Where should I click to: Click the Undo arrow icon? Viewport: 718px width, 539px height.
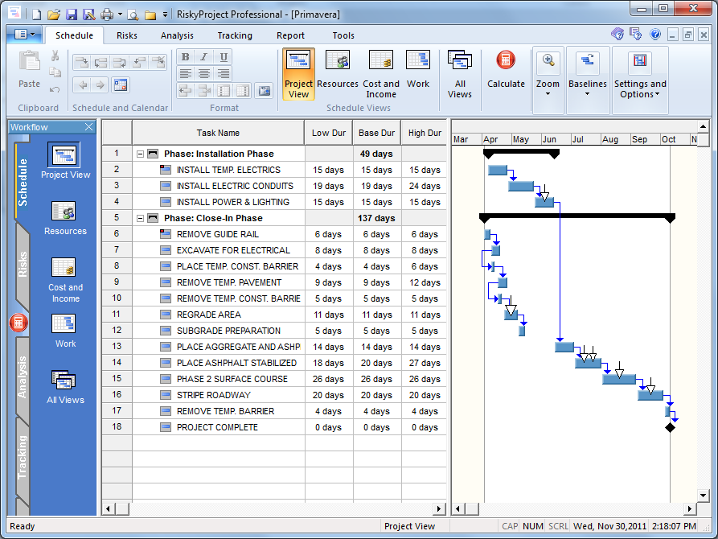[x=55, y=89]
